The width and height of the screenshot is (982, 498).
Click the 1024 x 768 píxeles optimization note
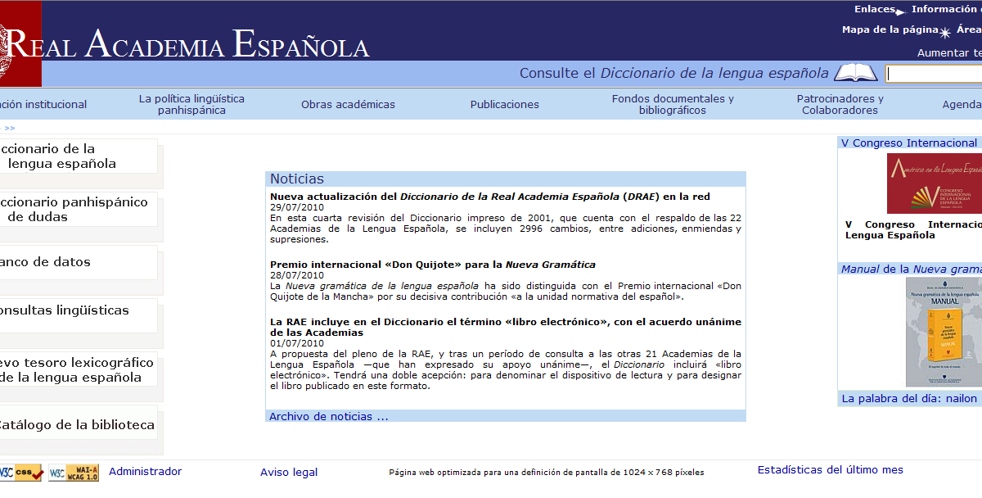pos(547,472)
